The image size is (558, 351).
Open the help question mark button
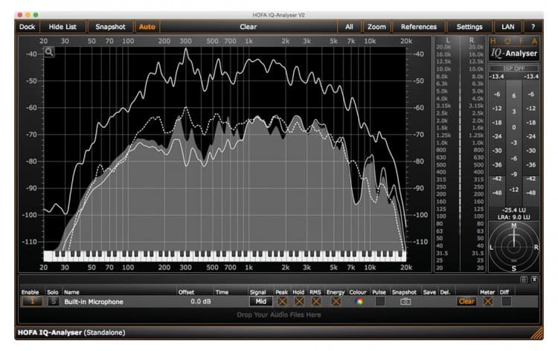pyautogui.click(x=533, y=27)
